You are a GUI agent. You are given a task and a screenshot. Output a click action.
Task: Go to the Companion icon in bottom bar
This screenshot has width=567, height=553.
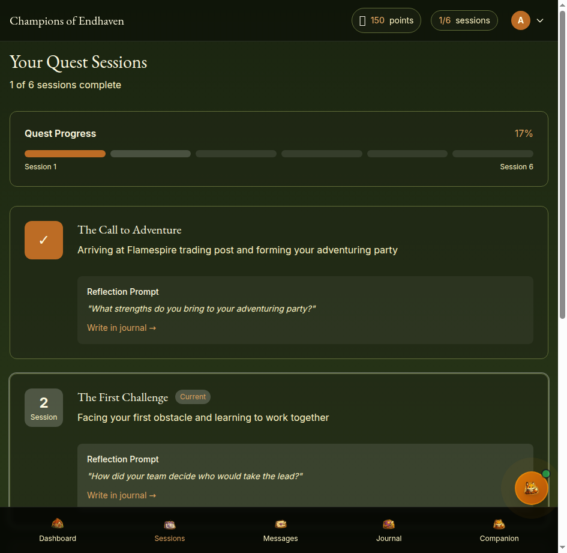point(499,524)
